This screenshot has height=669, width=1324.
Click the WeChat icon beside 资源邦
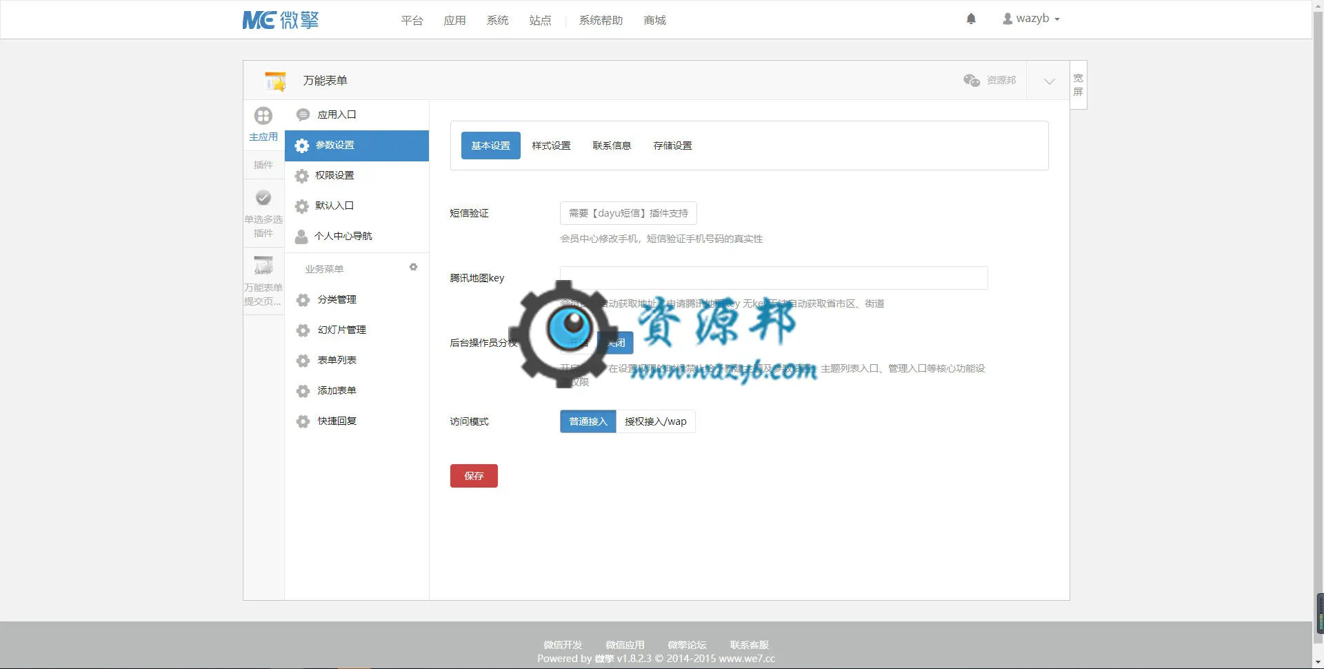click(x=972, y=80)
